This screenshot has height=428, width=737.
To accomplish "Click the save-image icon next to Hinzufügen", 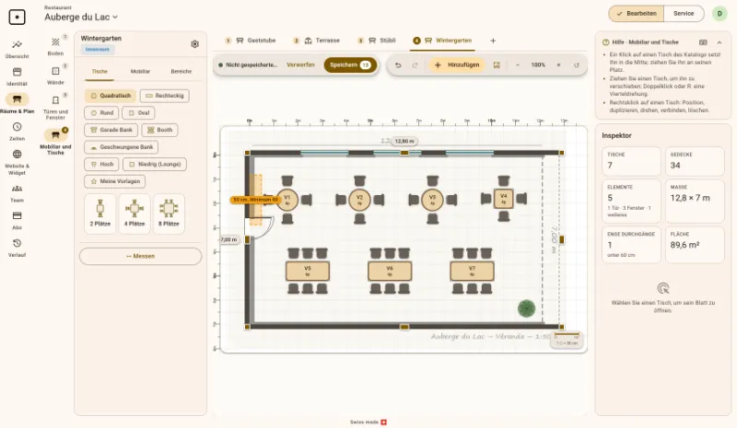I will 497,64.
